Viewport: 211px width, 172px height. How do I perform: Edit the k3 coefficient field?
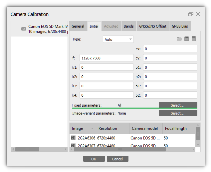[106, 86]
